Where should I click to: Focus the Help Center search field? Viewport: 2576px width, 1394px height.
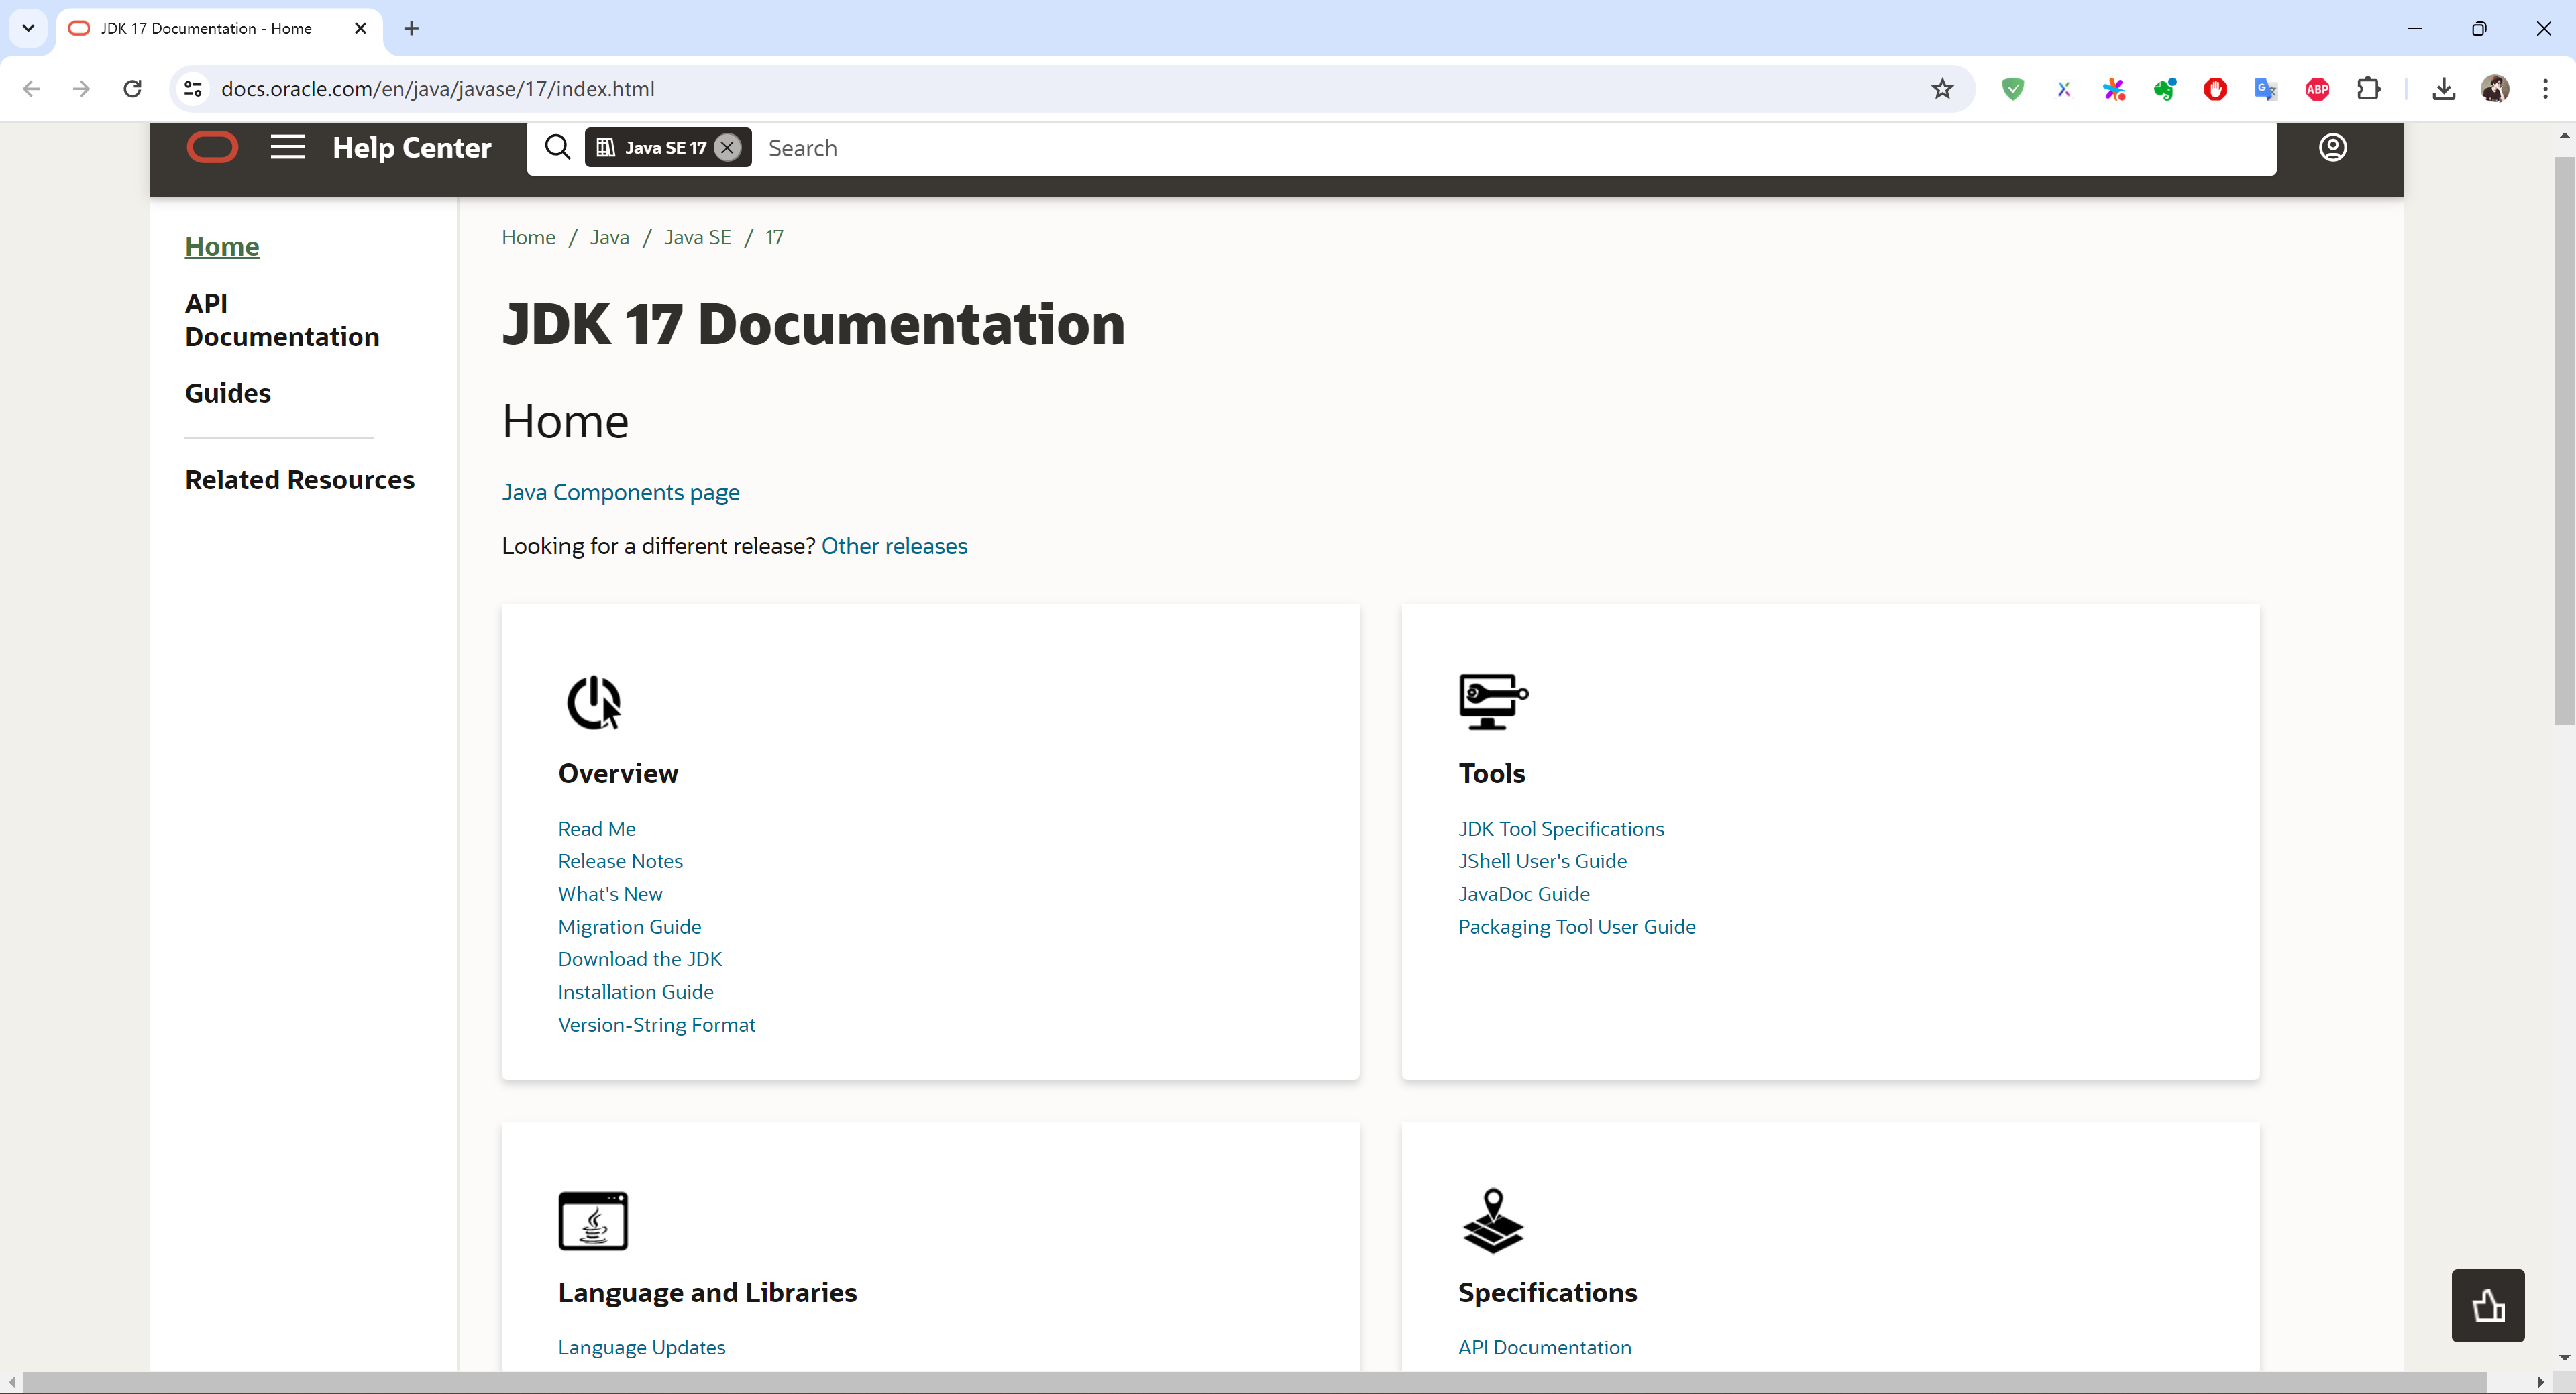coord(1500,148)
